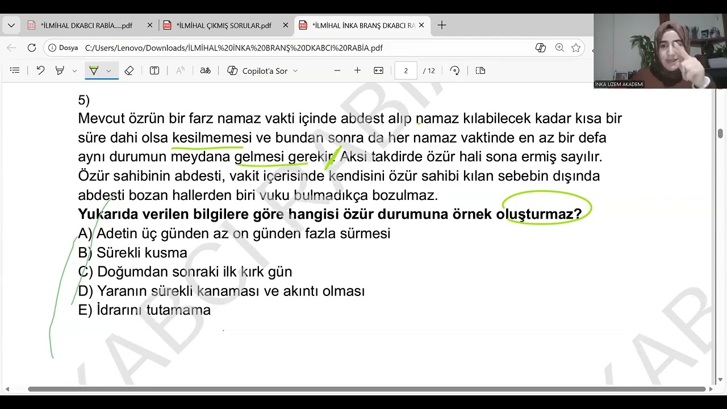Toggle the page view layout icon
This screenshot has height=409, width=727.
481,70
